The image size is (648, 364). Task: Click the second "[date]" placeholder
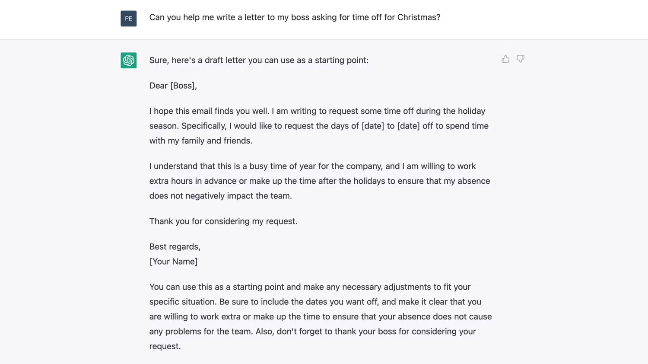click(408, 126)
